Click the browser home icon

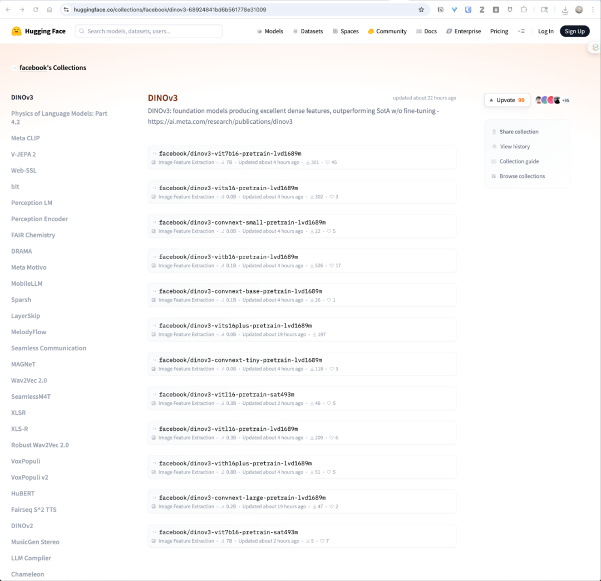[x=50, y=9]
